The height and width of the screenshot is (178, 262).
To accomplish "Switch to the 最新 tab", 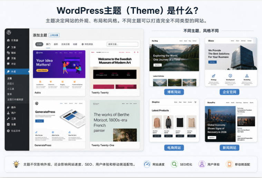I will (56, 44).
